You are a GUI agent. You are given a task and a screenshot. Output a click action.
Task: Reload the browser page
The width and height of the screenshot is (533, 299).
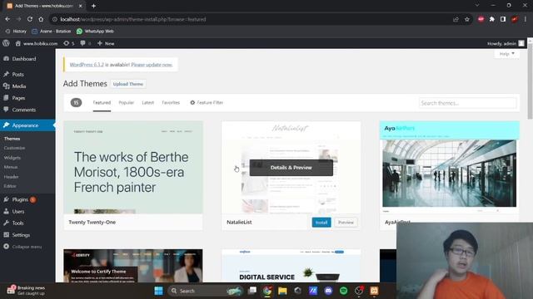30,19
